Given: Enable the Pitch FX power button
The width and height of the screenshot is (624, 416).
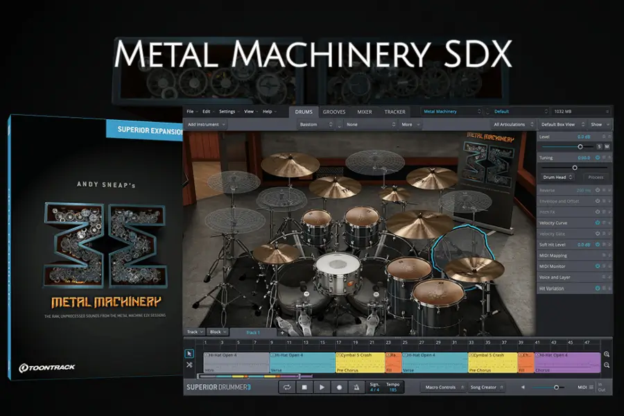Looking at the screenshot, I should click(598, 212).
